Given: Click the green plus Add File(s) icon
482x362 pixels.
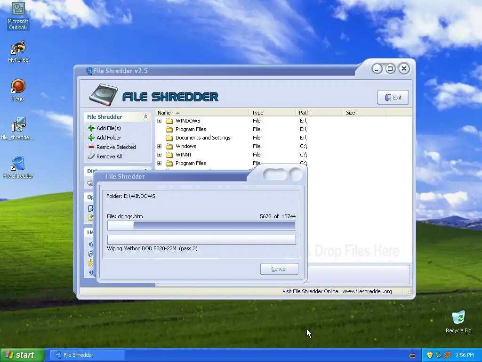Looking at the screenshot, I should [91, 128].
